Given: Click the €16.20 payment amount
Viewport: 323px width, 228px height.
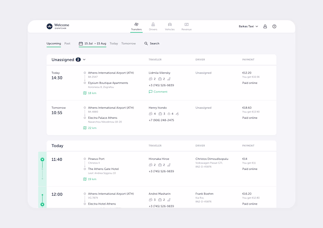Looking at the screenshot, I should (x=247, y=193).
